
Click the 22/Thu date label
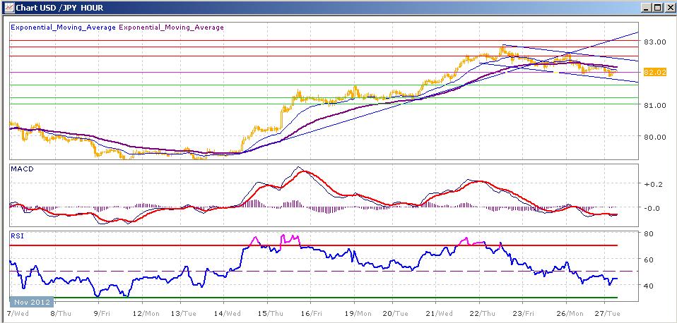(482, 313)
